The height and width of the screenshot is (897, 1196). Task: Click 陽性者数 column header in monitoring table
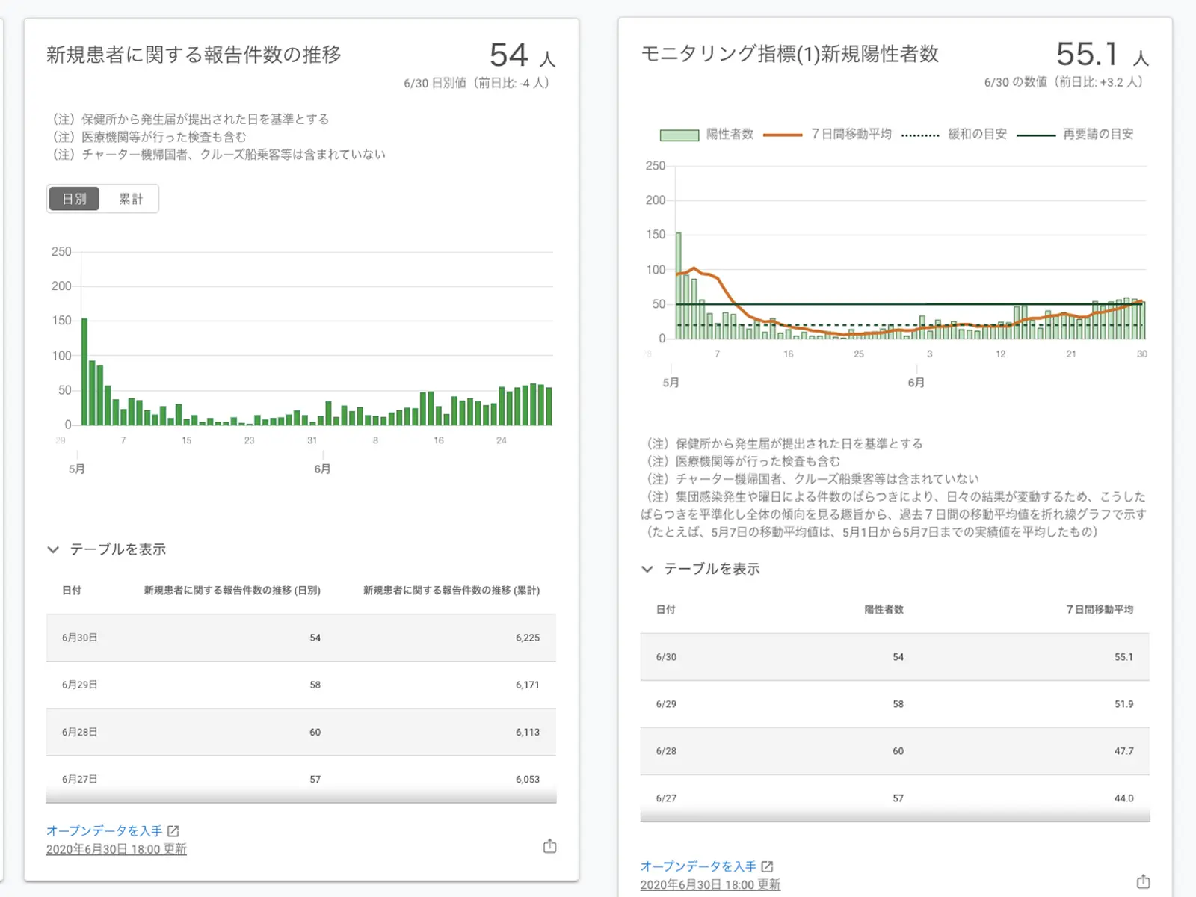884,610
